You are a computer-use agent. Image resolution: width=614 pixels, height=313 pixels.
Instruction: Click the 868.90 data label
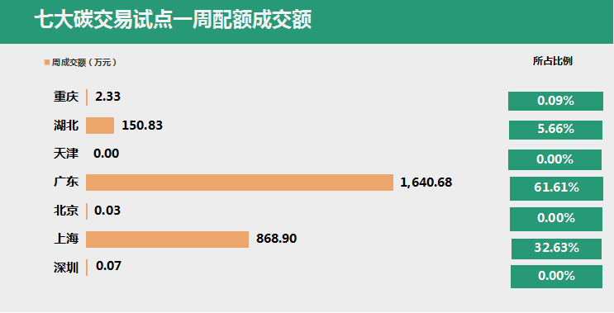[277, 239]
